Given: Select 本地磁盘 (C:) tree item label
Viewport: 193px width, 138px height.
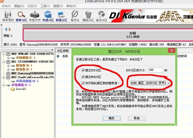Looking at the screenshot, I should tap(25, 58).
